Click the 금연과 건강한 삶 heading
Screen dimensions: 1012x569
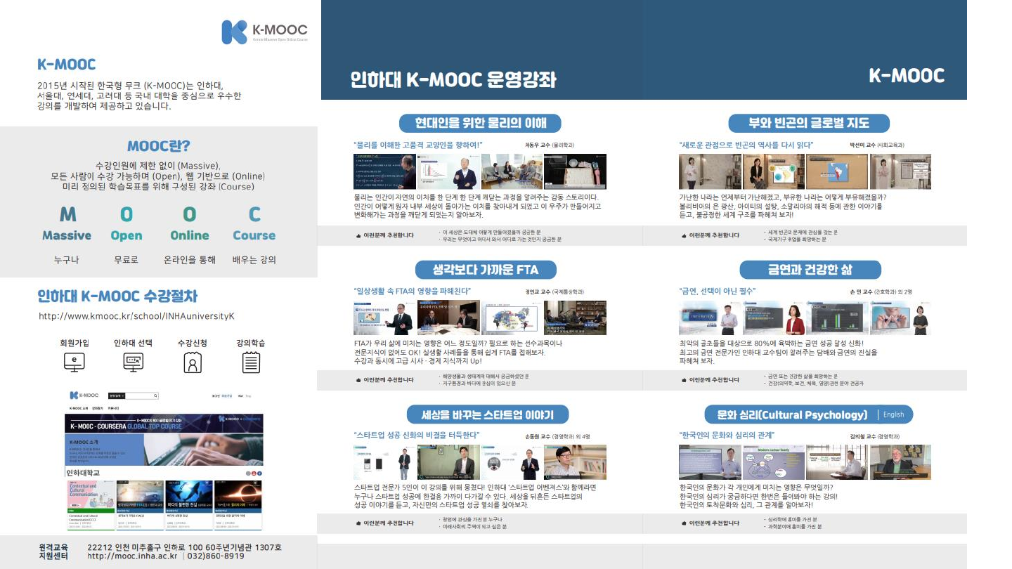[x=810, y=269]
